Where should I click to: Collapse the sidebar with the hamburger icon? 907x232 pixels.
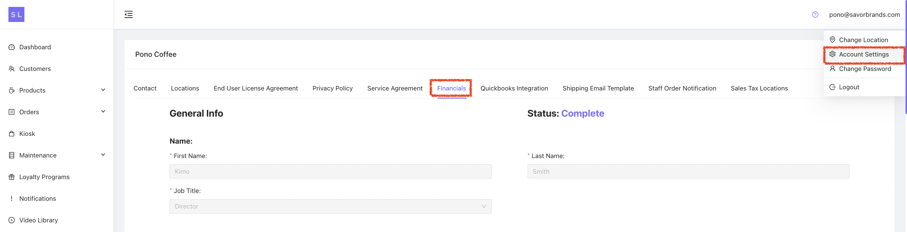tap(129, 14)
